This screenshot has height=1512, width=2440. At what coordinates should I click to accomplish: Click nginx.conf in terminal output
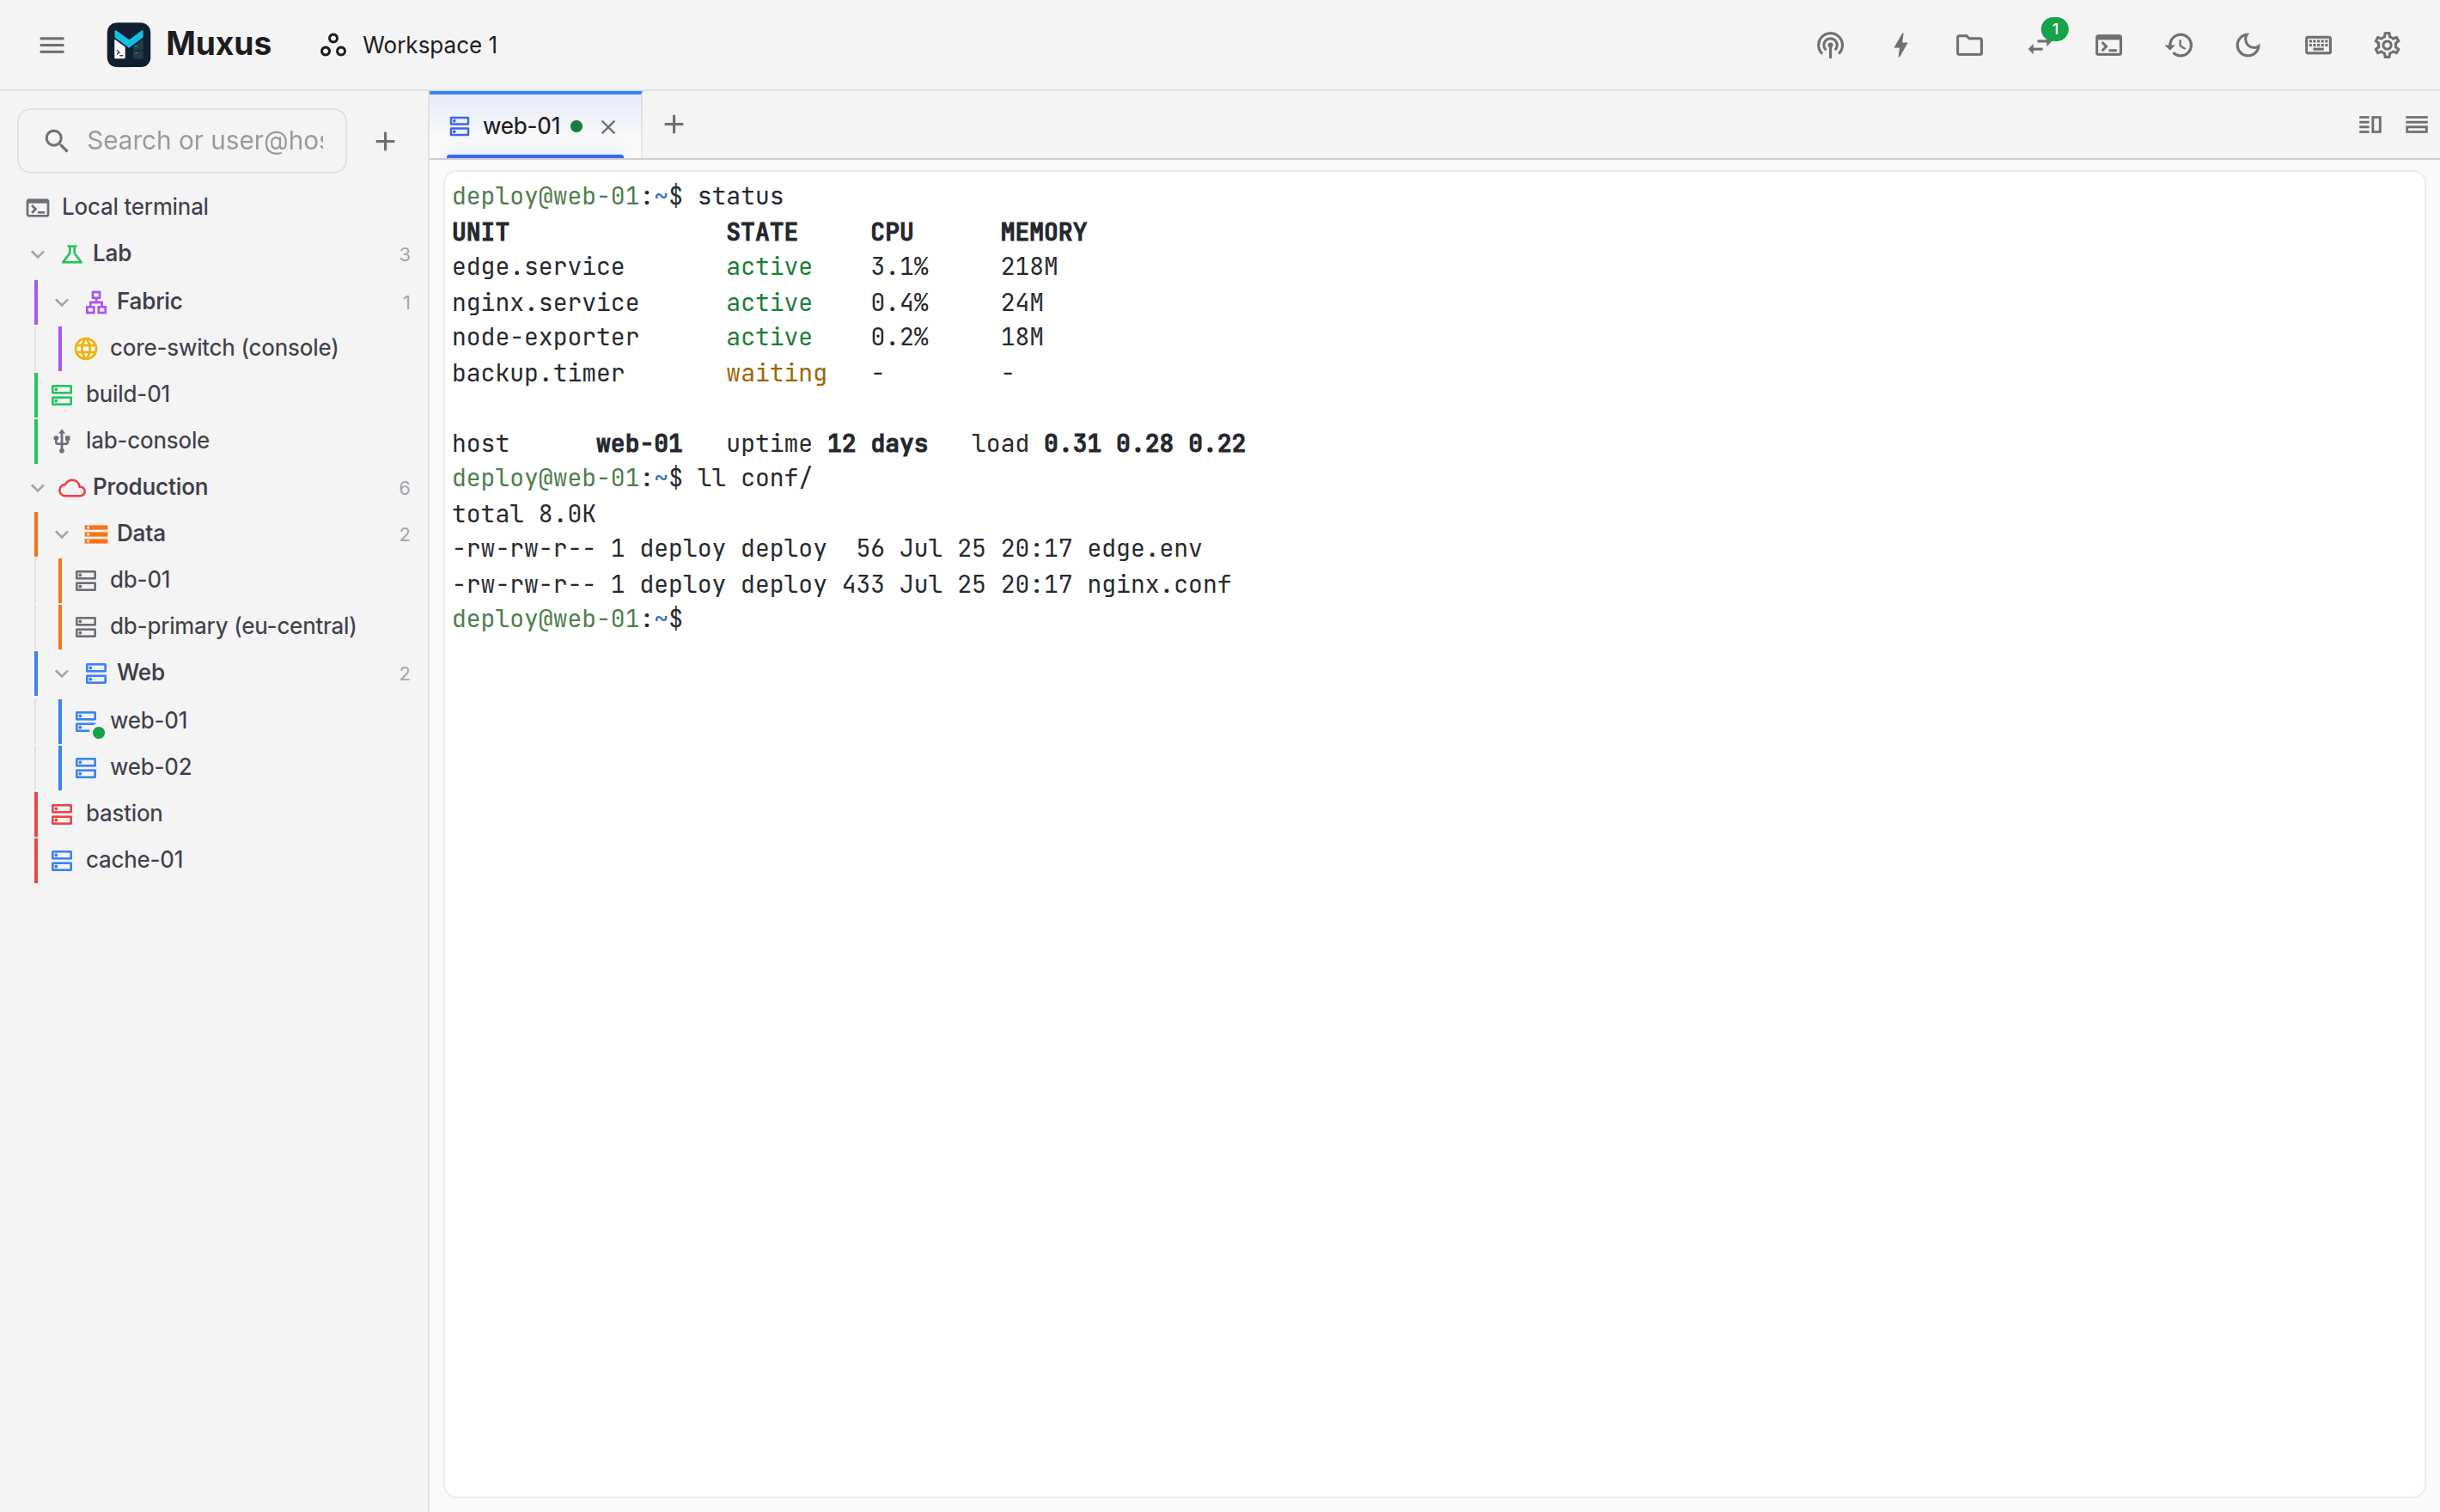coord(1159,584)
